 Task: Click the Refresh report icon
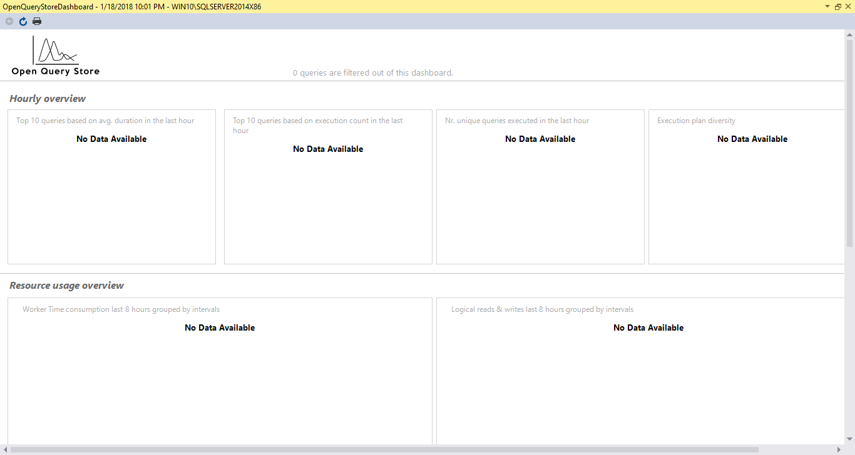[23, 21]
